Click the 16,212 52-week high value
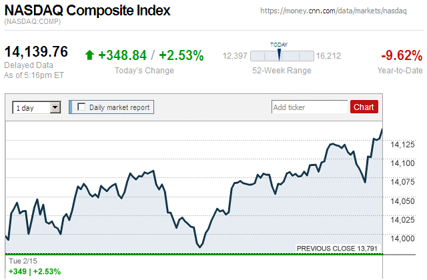427x280 pixels. (329, 56)
